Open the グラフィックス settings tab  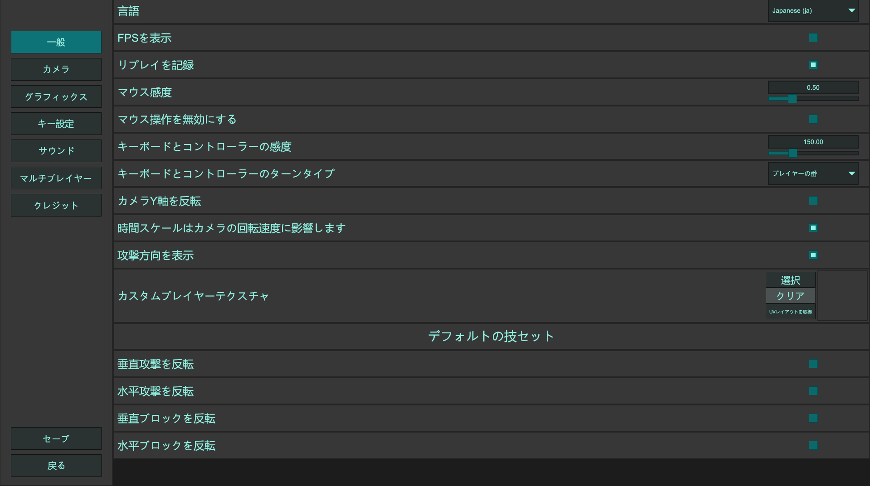(56, 96)
